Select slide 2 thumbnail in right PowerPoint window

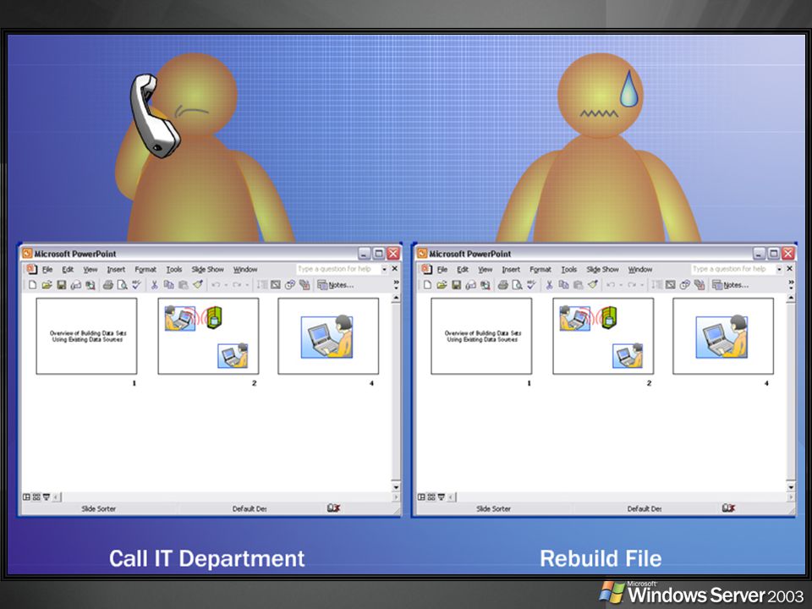(x=603, y=336)
